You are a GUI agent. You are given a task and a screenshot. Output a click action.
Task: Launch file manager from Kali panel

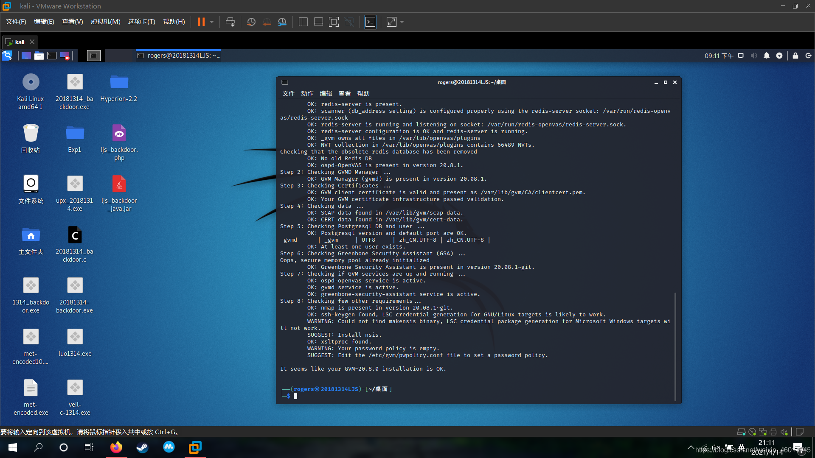click(x=39, y=56)
